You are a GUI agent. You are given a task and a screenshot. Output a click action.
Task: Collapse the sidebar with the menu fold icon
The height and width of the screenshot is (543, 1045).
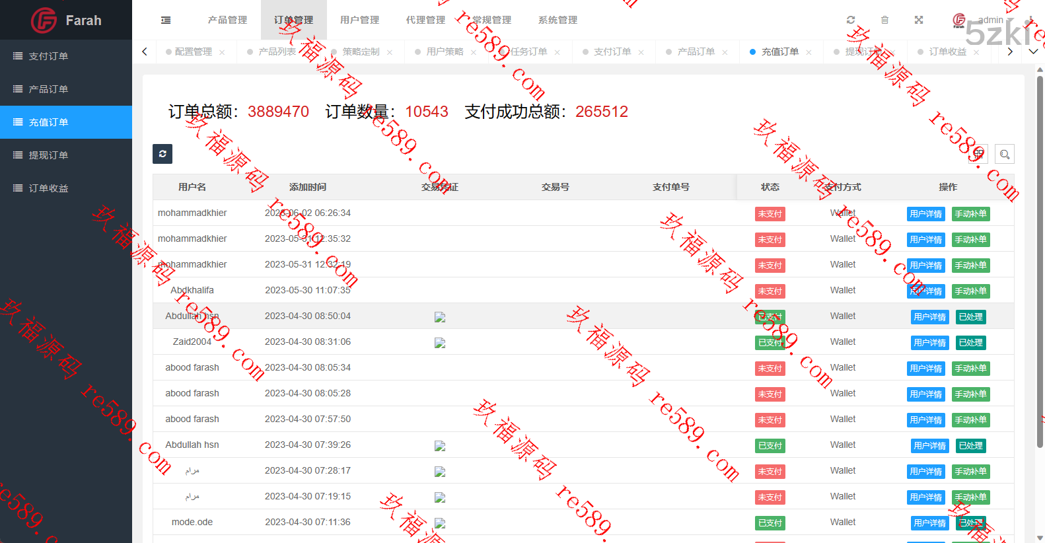(166, 20)
